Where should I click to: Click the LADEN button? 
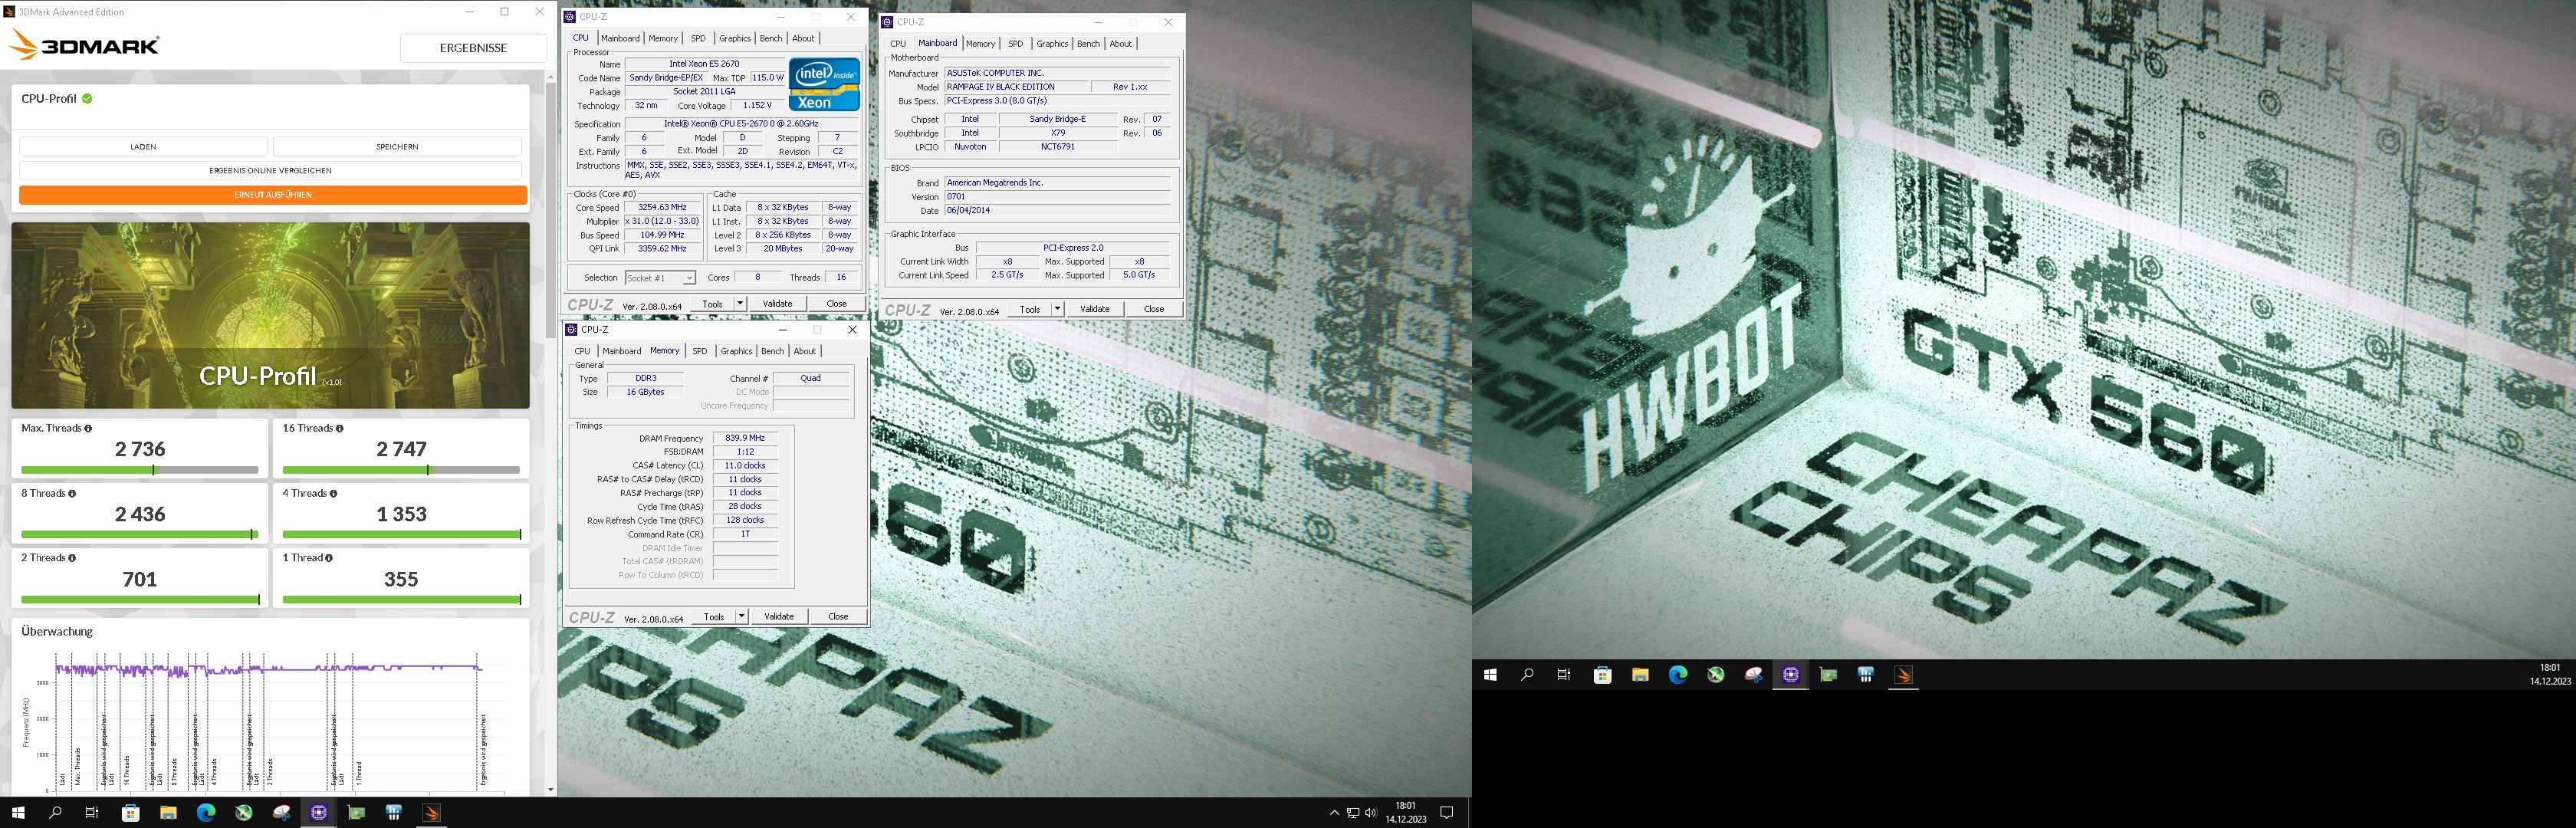pyautogui.click(x=143, y=147)
